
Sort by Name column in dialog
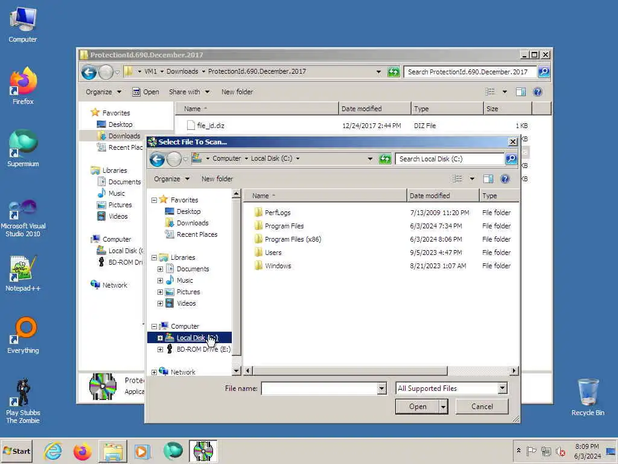(325, 196)
